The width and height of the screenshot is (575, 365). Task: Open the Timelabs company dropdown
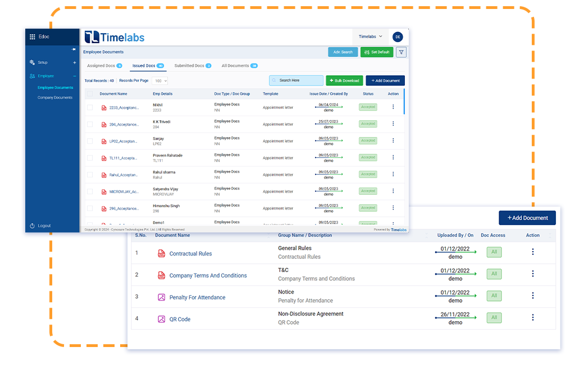click(x=371, y=36)
